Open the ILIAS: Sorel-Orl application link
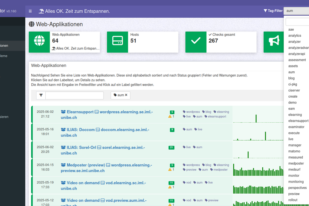Viewport: 309px width, 206px height. tap(103, 150)
